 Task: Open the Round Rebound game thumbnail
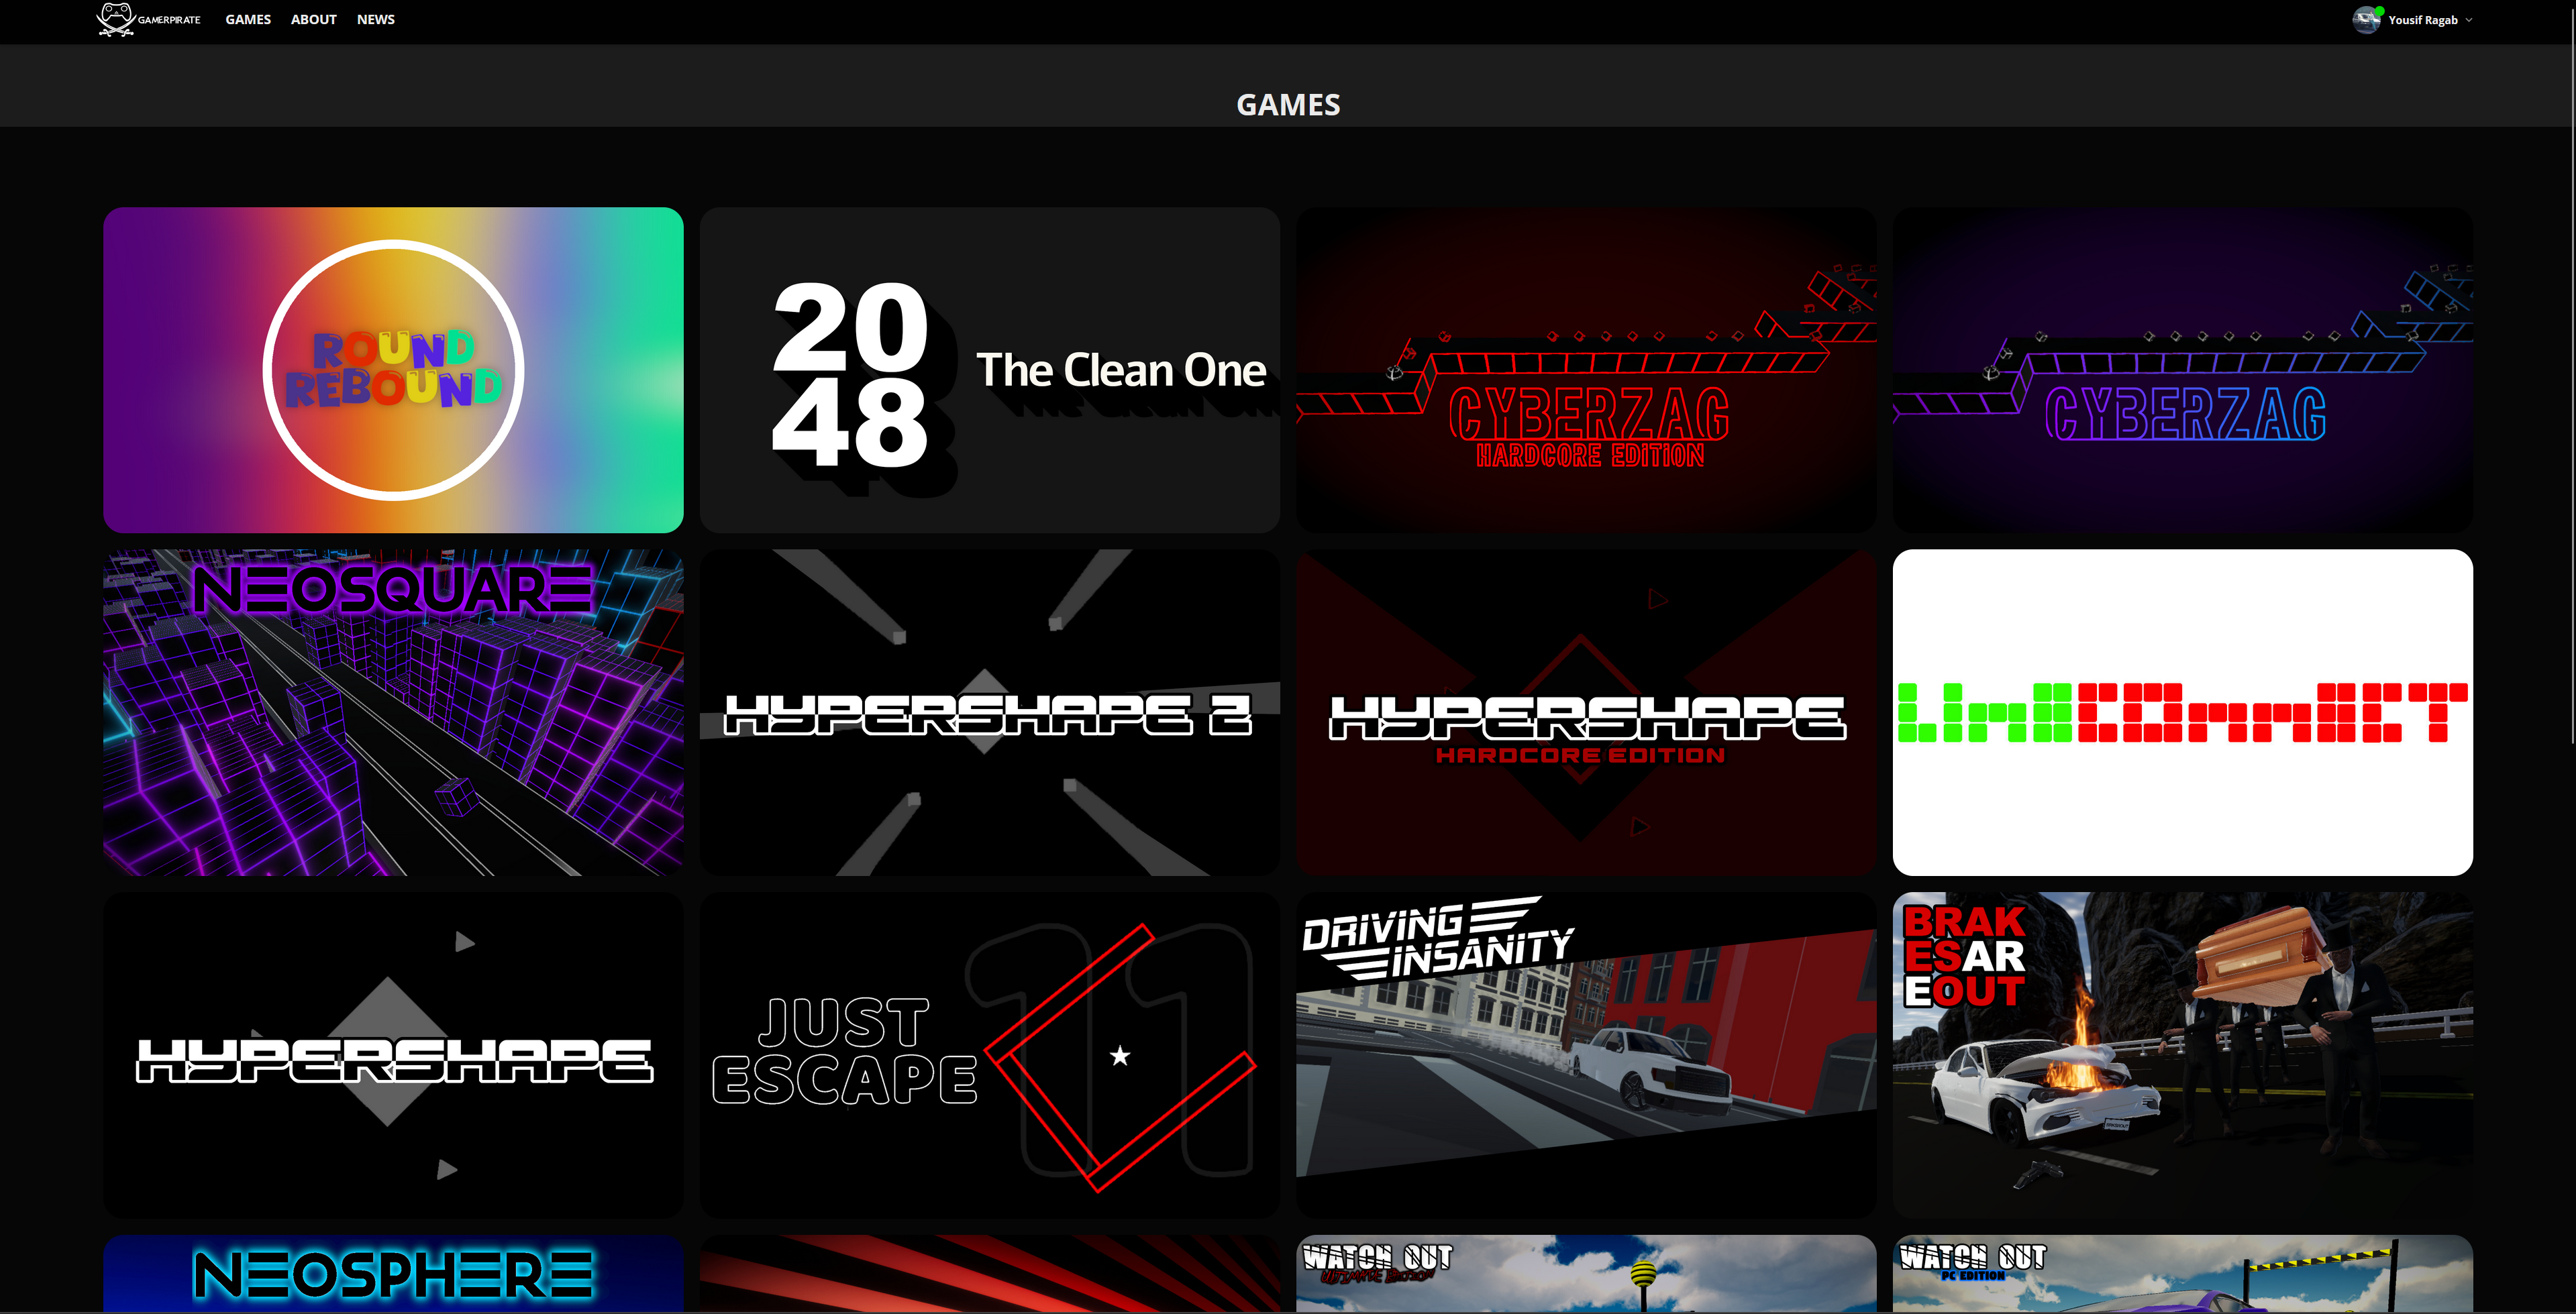[393, 370]
